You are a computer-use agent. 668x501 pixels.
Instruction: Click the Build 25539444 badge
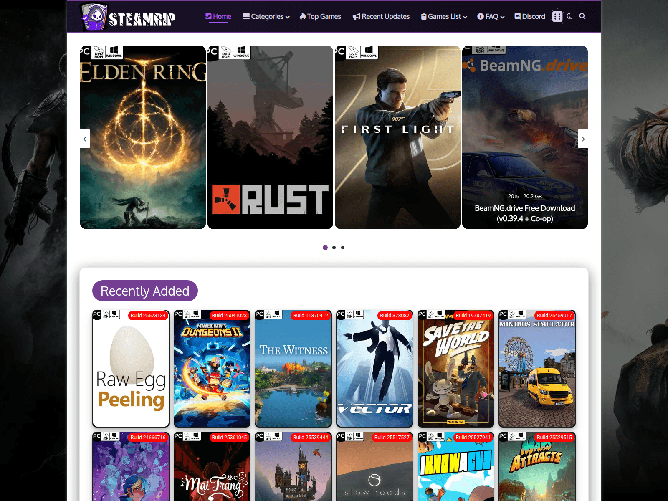(x=311, y=438)
